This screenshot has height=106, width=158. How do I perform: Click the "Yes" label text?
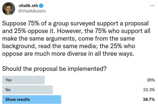pos(9,80)
